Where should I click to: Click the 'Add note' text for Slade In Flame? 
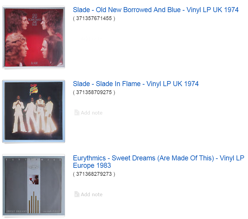point(91,113)
